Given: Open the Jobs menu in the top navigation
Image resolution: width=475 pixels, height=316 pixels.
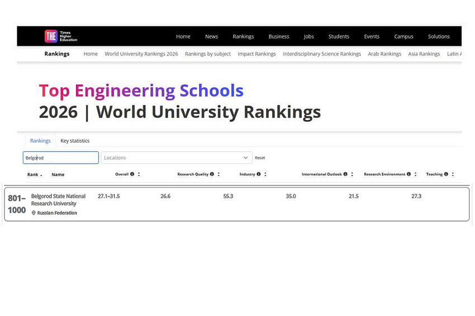Looking at the screenshot, I should (x=308, y=36).
